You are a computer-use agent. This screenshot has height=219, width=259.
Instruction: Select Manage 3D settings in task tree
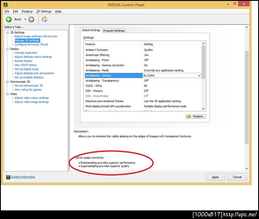point(27,41)
